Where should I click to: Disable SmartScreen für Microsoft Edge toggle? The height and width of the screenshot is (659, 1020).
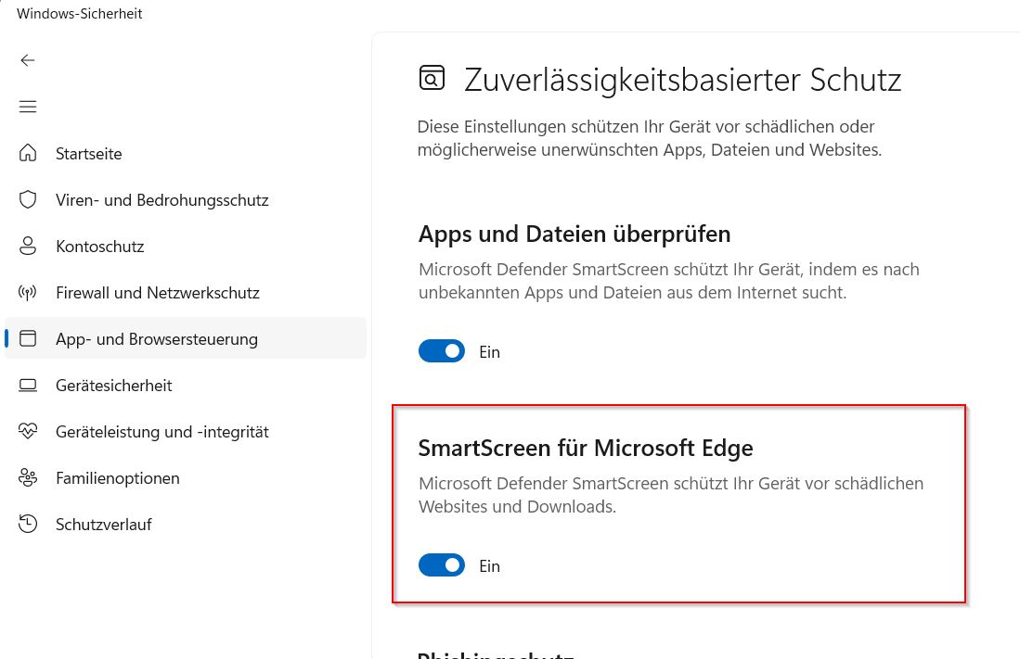tap(442, 565)
